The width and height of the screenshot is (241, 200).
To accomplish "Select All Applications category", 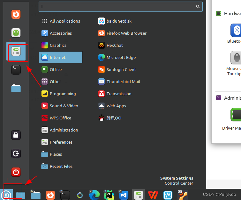I will (x=61, y=21).
